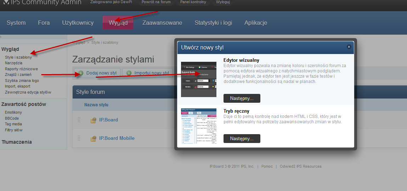Viewport: 407px width, 191px height.
Task: Click the Nazwa stylu column header
Action: tap(96, 105)
